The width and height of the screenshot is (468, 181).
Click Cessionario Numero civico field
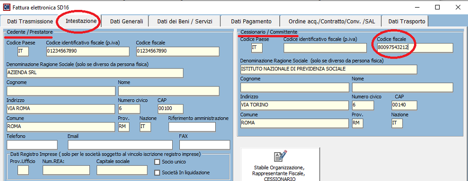point(363,105)
